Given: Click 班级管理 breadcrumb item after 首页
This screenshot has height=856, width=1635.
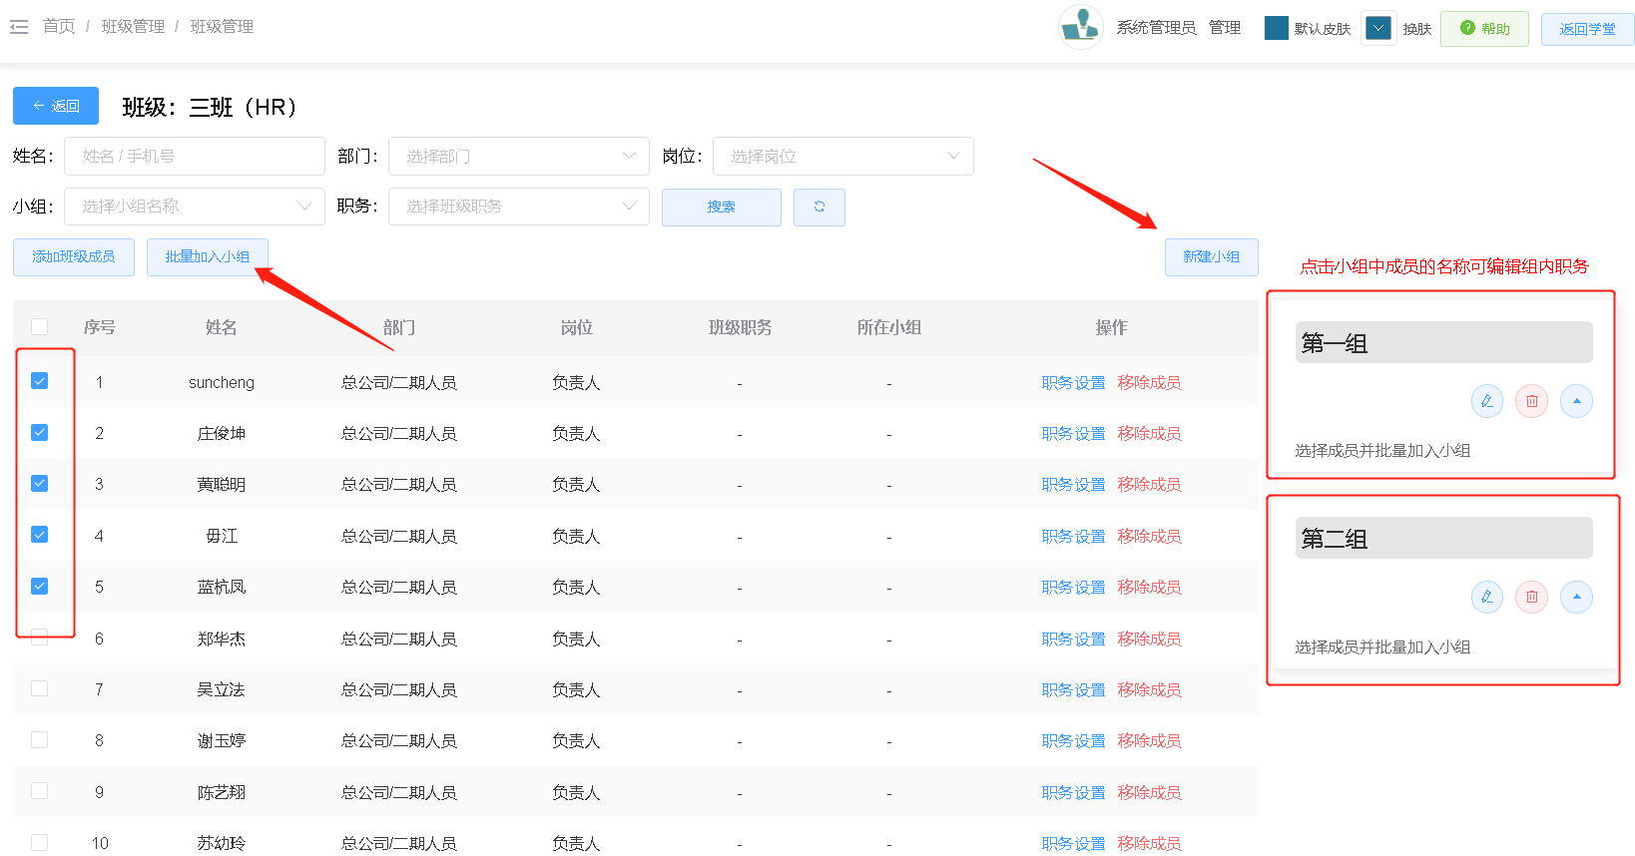Looking at the screenshot, I should pos(133,27).
